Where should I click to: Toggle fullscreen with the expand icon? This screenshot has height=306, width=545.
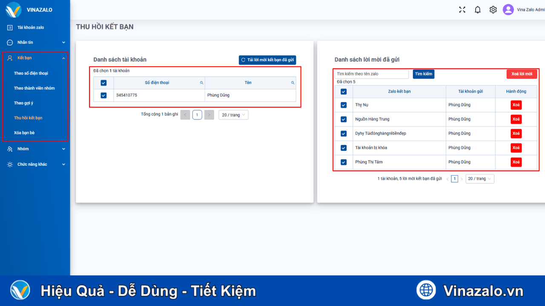[x=462, y=9]
